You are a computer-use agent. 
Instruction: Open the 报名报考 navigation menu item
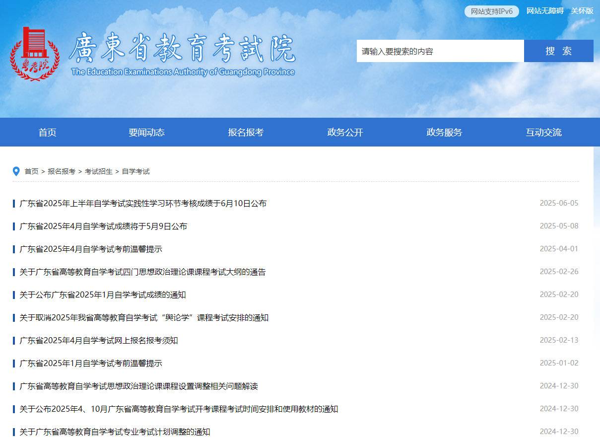point(246,132)
